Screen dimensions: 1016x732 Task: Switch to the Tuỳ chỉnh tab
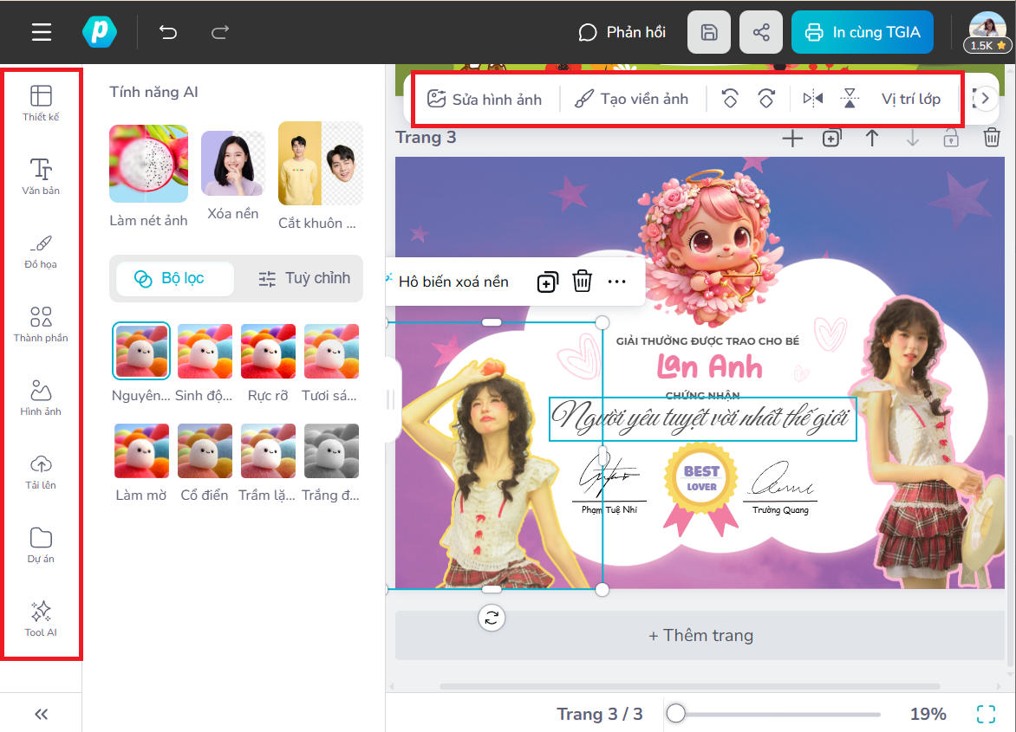click(303, 278)
